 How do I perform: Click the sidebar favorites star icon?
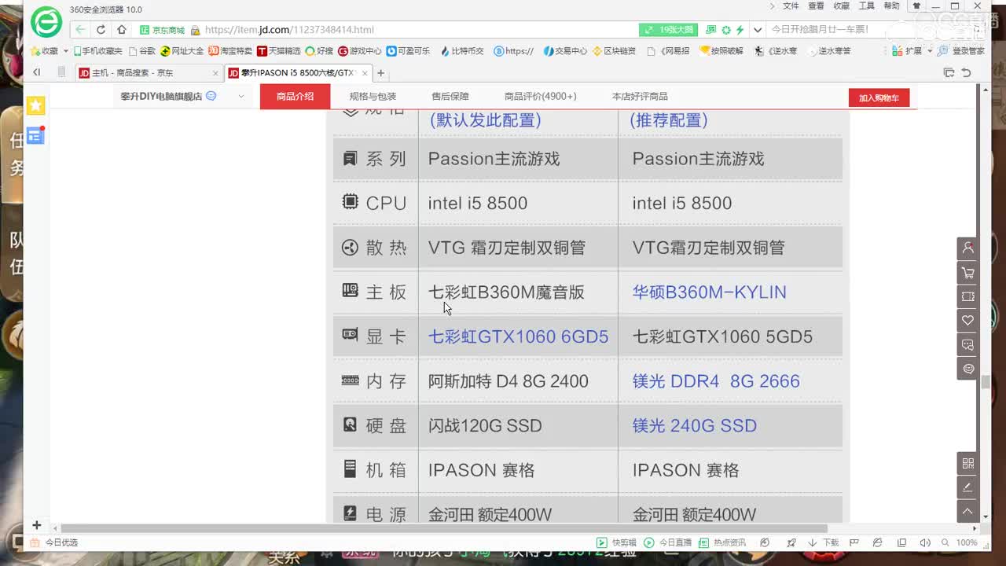(x=35, y=105)
